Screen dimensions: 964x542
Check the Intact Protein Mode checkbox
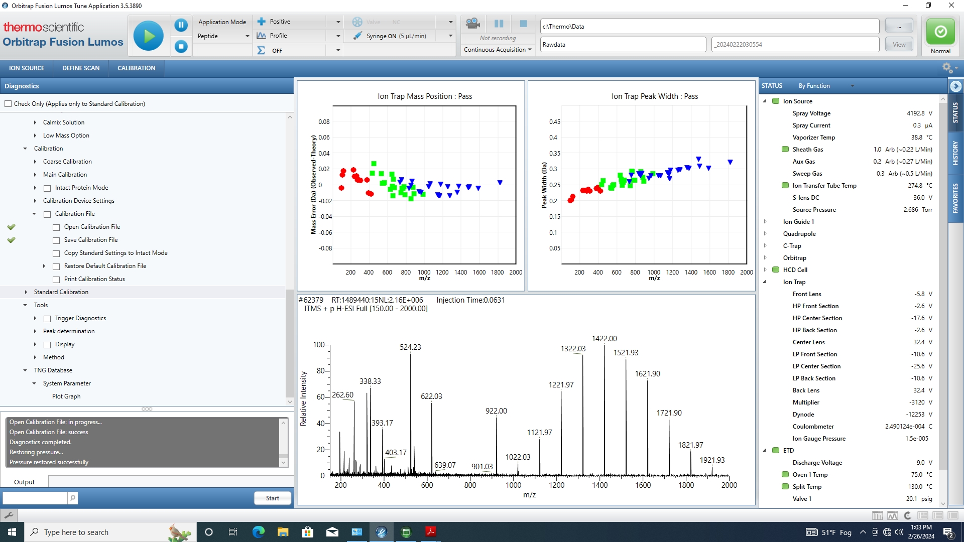click(x=47, y=188)
